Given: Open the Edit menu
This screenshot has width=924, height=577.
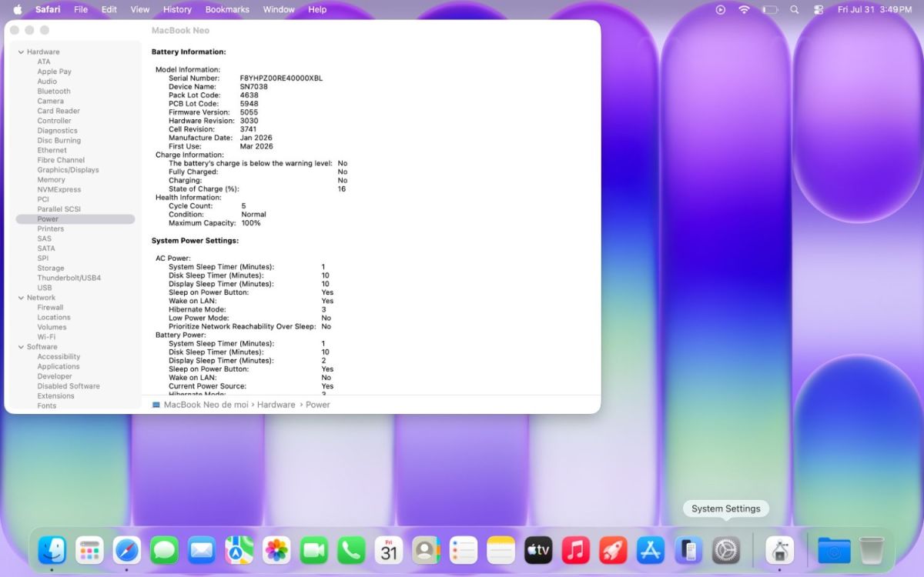Looking at the screenshot, I should 109,9.
